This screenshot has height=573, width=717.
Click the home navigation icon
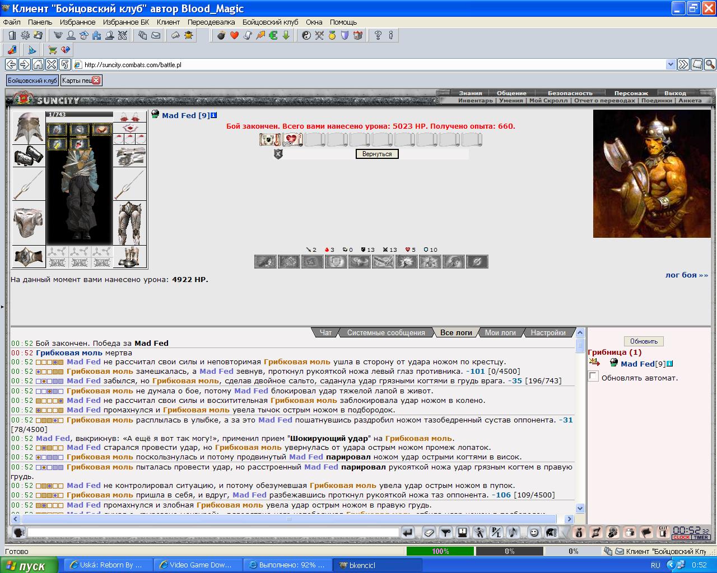(38, 64)
